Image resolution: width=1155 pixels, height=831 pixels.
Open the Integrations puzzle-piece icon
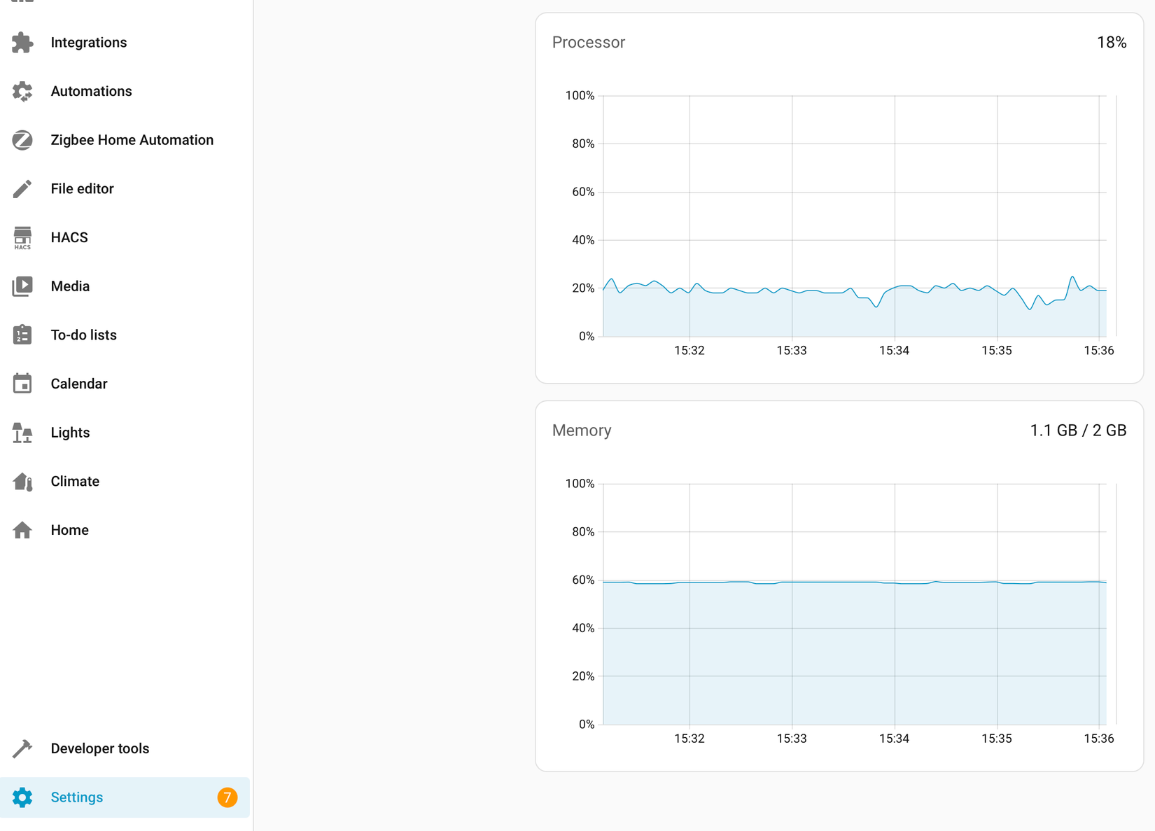[x=22, y=42]
